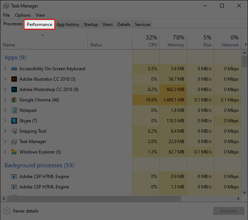Screen dimensions: 248x220
Task: Click Task Manager's 2.0% CPU value
Action: [x=152, y=142]
